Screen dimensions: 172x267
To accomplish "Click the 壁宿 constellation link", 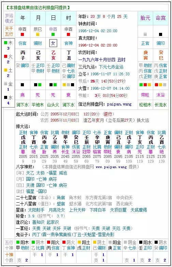I will (61, 204).
